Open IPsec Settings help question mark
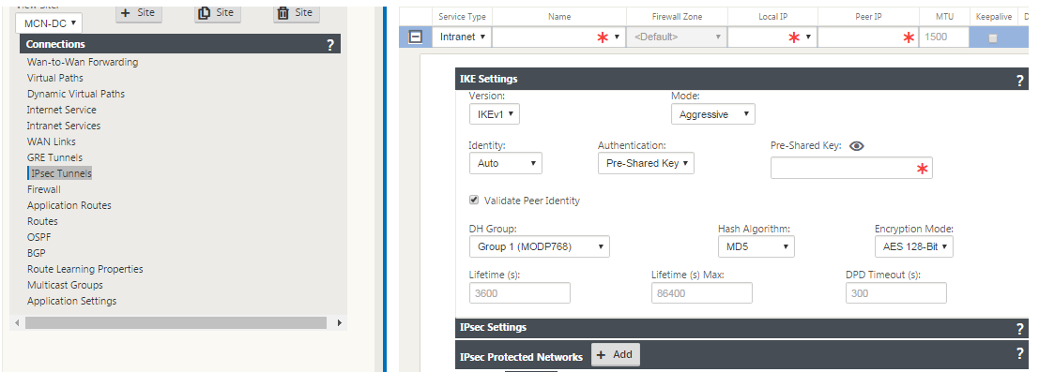The image size is (1039, 372). tap(1020, 328)
